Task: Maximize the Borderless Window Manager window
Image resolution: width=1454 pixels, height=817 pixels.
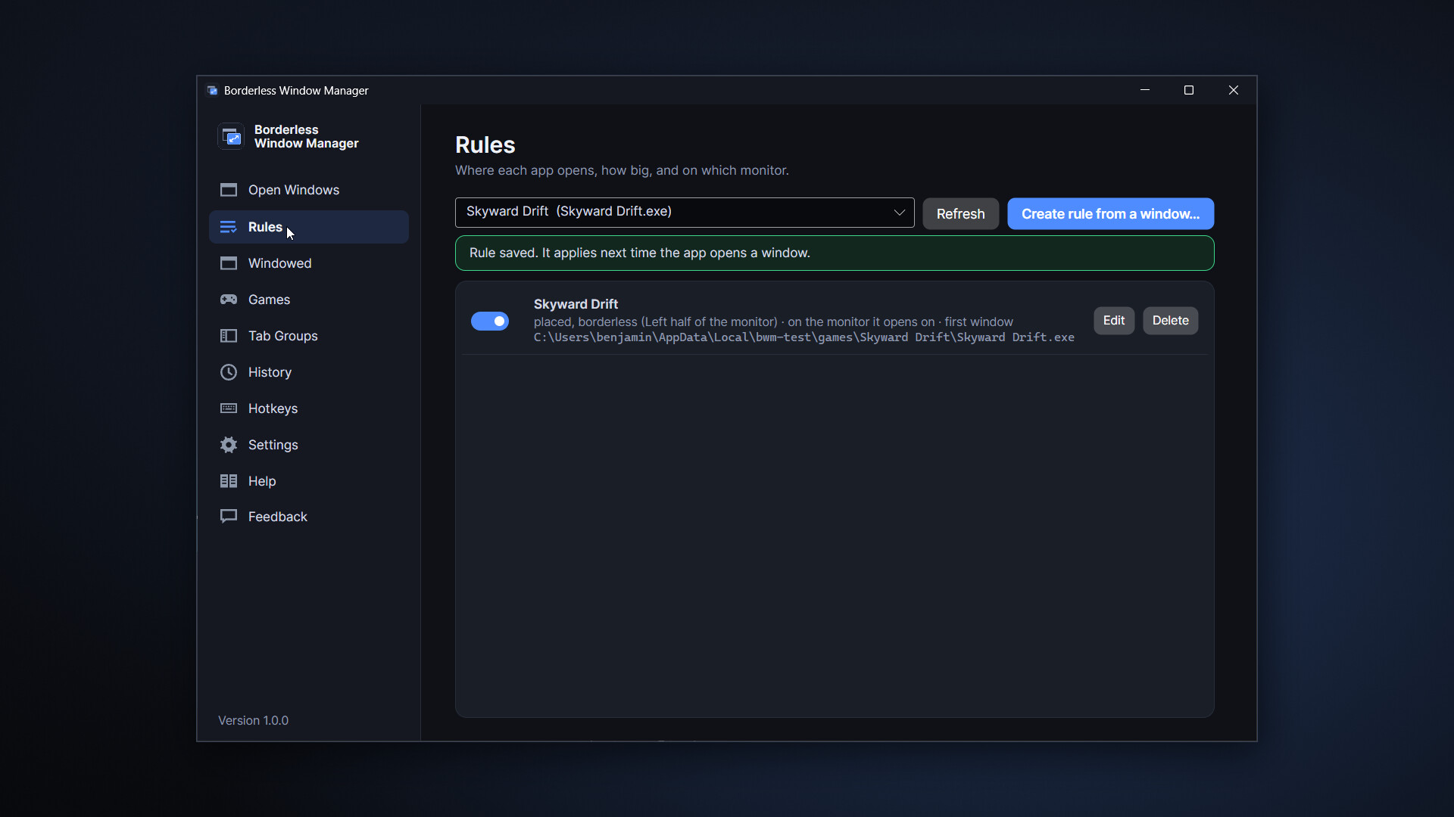Action: [x=1189, y=90]
